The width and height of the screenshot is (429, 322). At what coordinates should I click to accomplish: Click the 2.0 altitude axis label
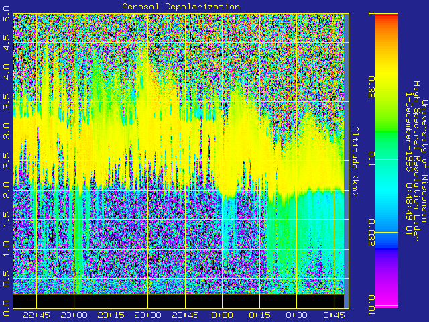[x=6, y=191]
